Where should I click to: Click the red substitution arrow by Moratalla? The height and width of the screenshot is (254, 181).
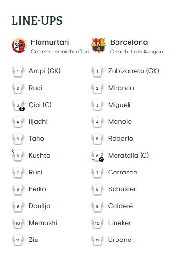click(93, 160)
